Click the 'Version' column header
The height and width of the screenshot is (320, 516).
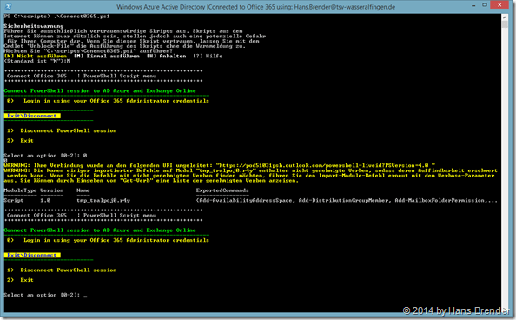pyautogui.click(x=51, y=190)
